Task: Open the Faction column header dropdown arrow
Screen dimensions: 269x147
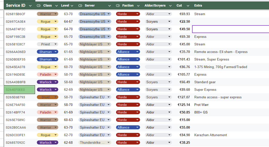Action: [x=138, y=6]
